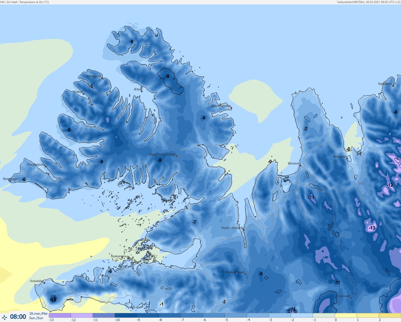This screenshot has height=322, width=401.
Task: Click the -12 temperature value on the map
Action: 390,185
